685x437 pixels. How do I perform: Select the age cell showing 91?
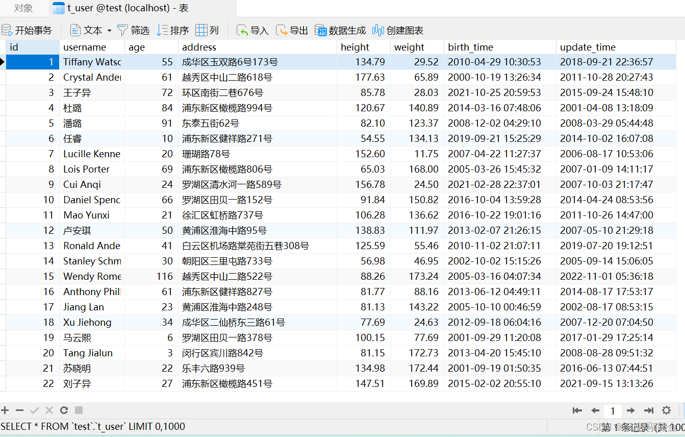(x=151, y=123)
